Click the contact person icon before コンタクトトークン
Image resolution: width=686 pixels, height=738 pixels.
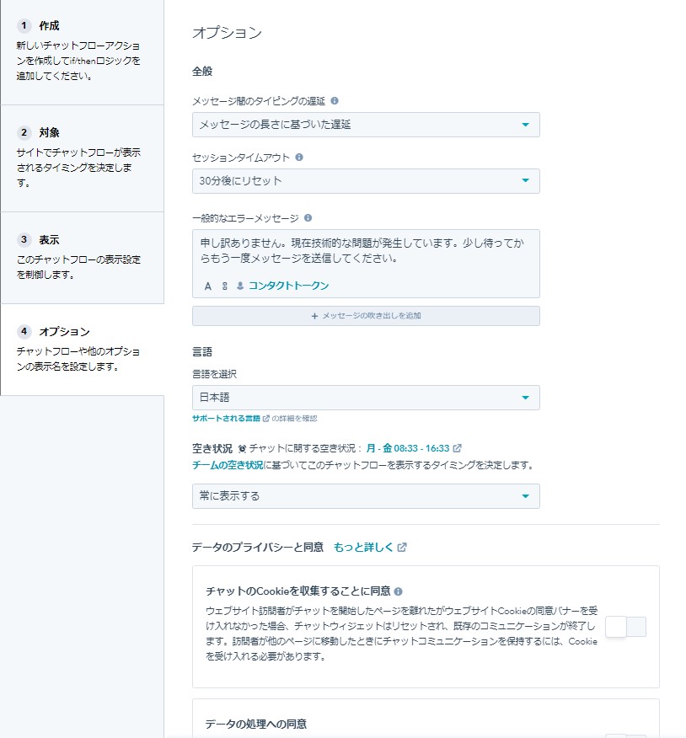pyautogui.click(x=240, y=286)
